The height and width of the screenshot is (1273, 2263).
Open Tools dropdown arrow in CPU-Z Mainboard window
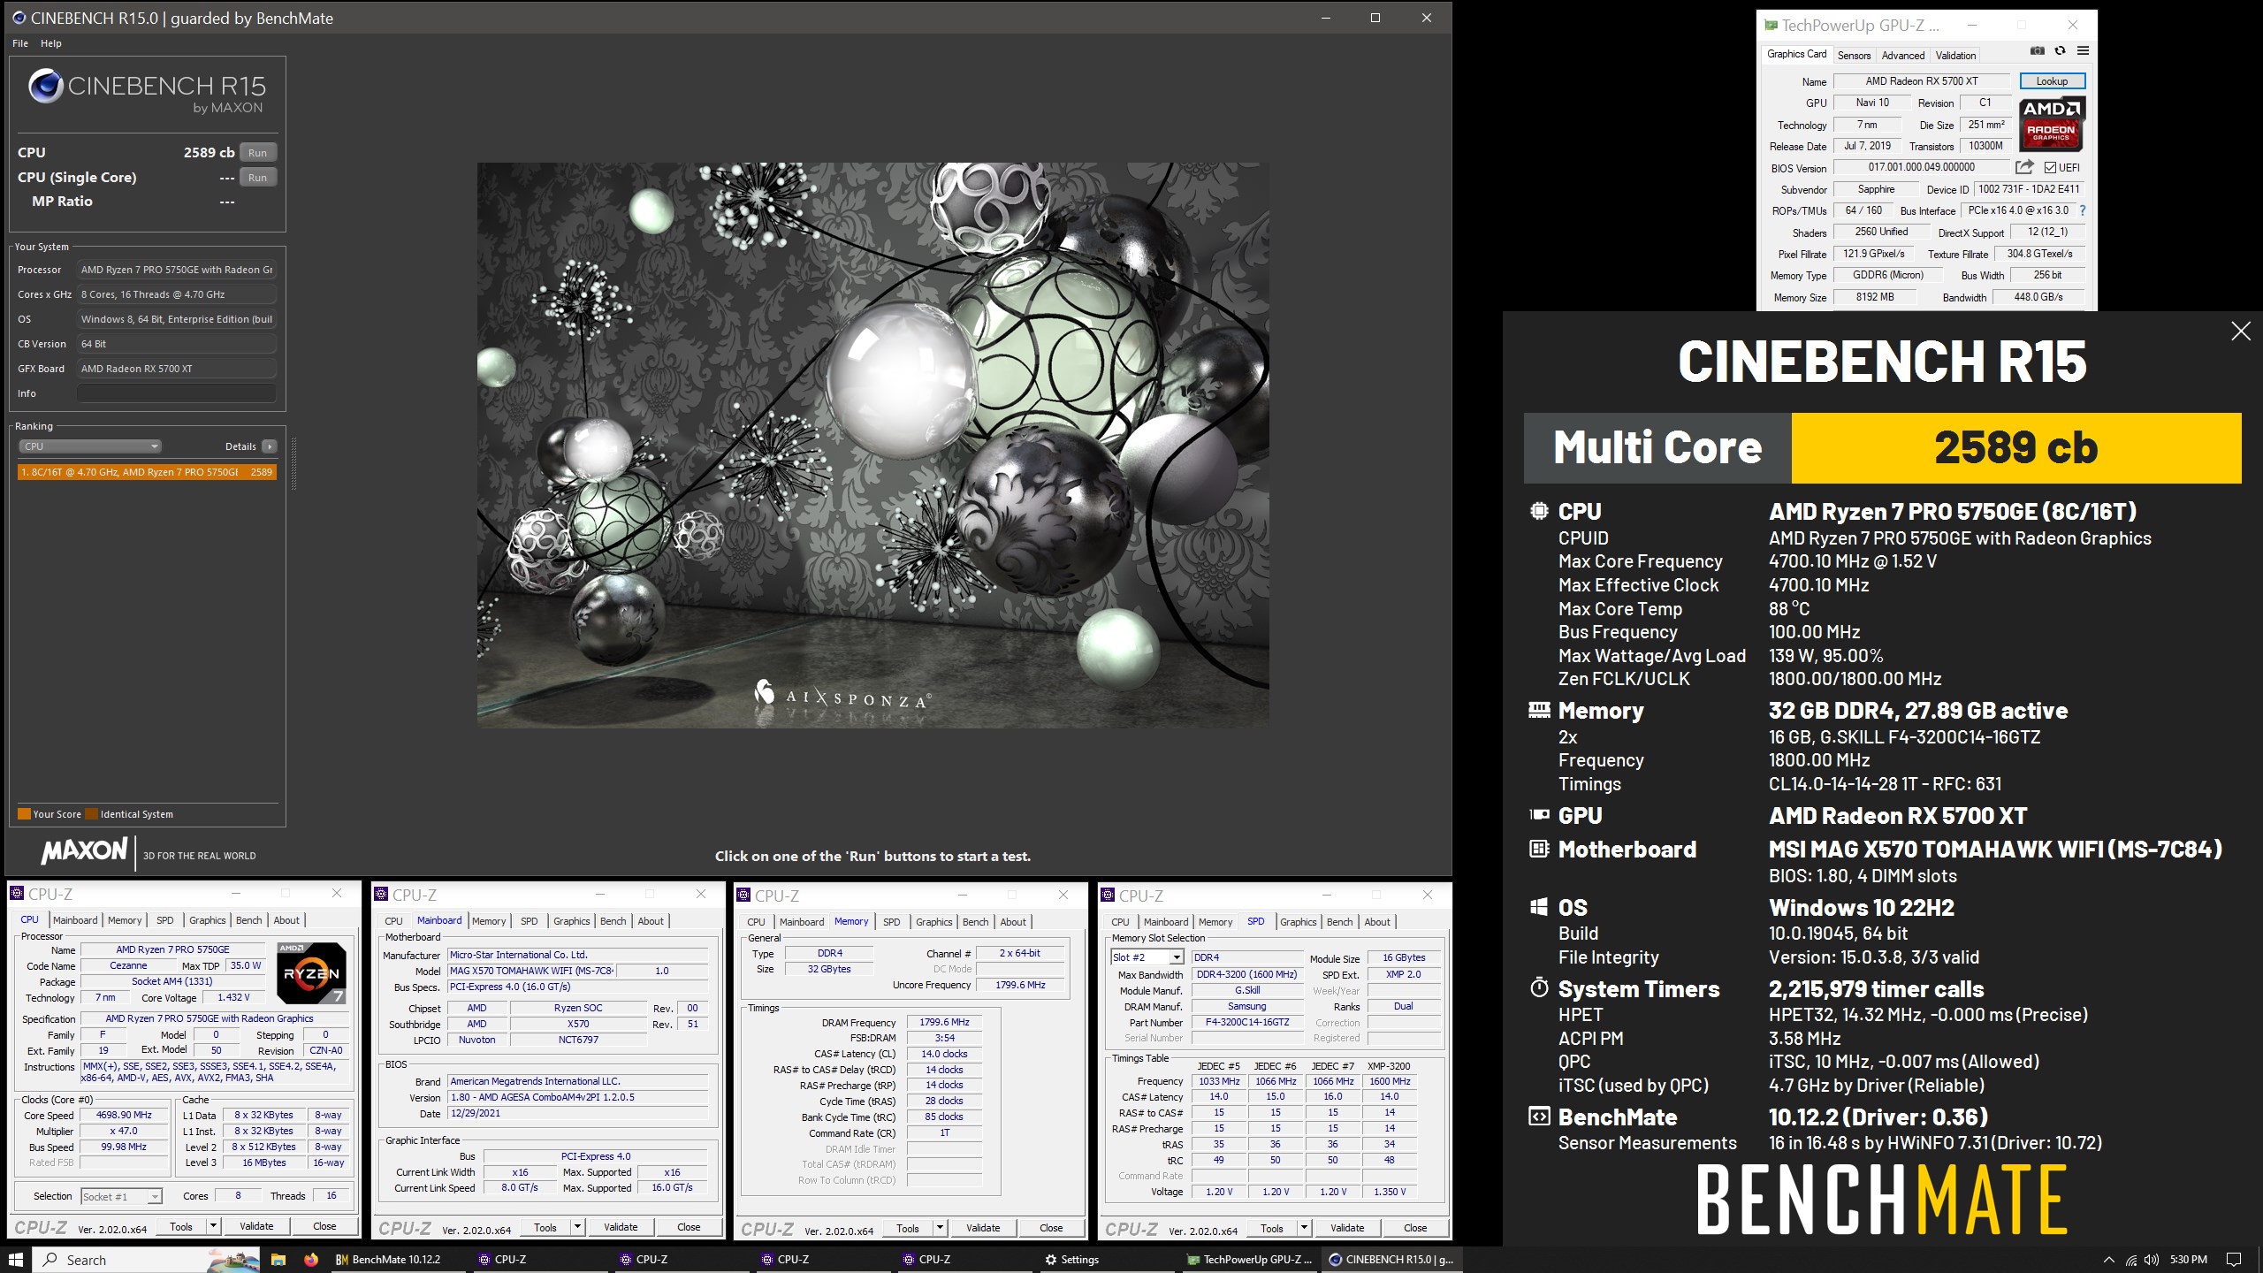tap(577, 1227)
